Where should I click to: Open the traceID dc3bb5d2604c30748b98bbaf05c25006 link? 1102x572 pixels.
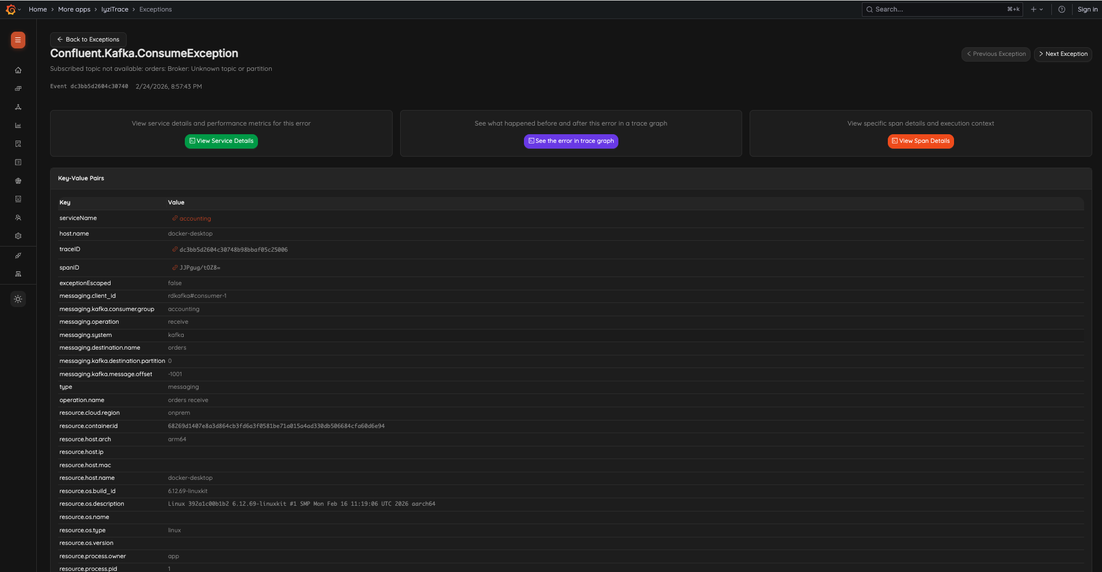[230, 250]
